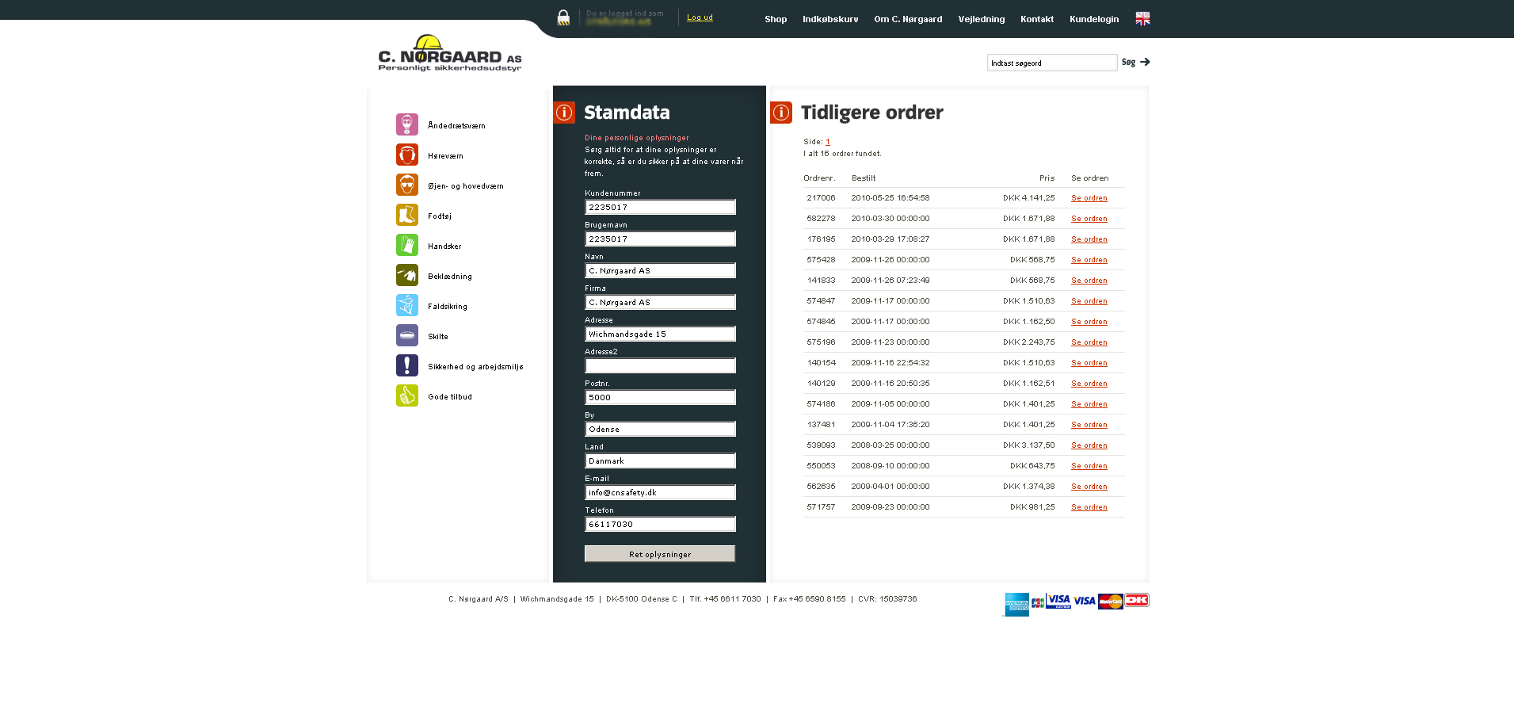Click into the search keyword field
This screenshot has width=1514, height=703.
click(1051, 63)
